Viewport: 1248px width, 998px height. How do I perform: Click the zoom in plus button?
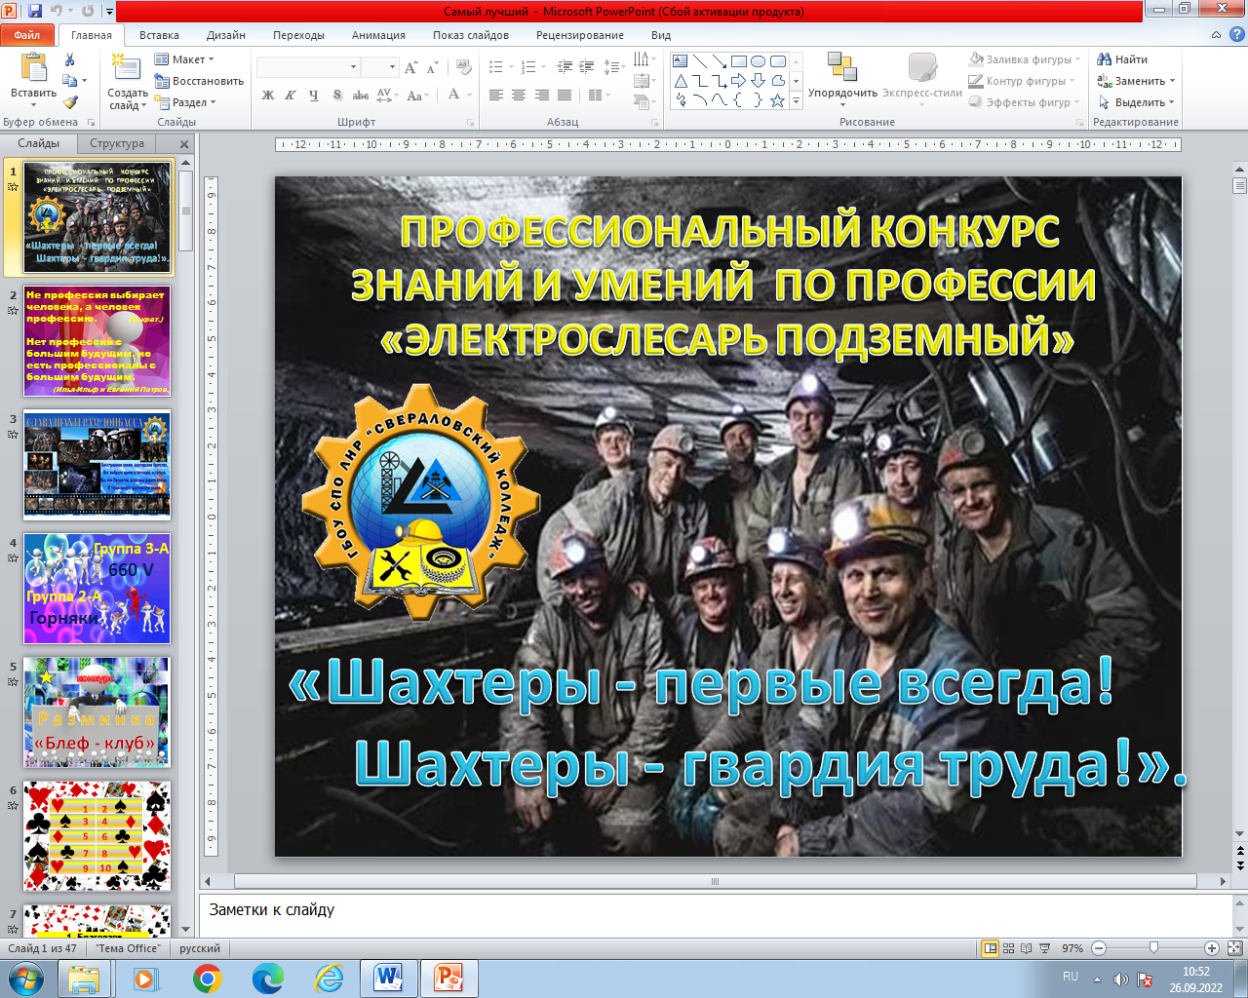click(x=1211, y=948)
